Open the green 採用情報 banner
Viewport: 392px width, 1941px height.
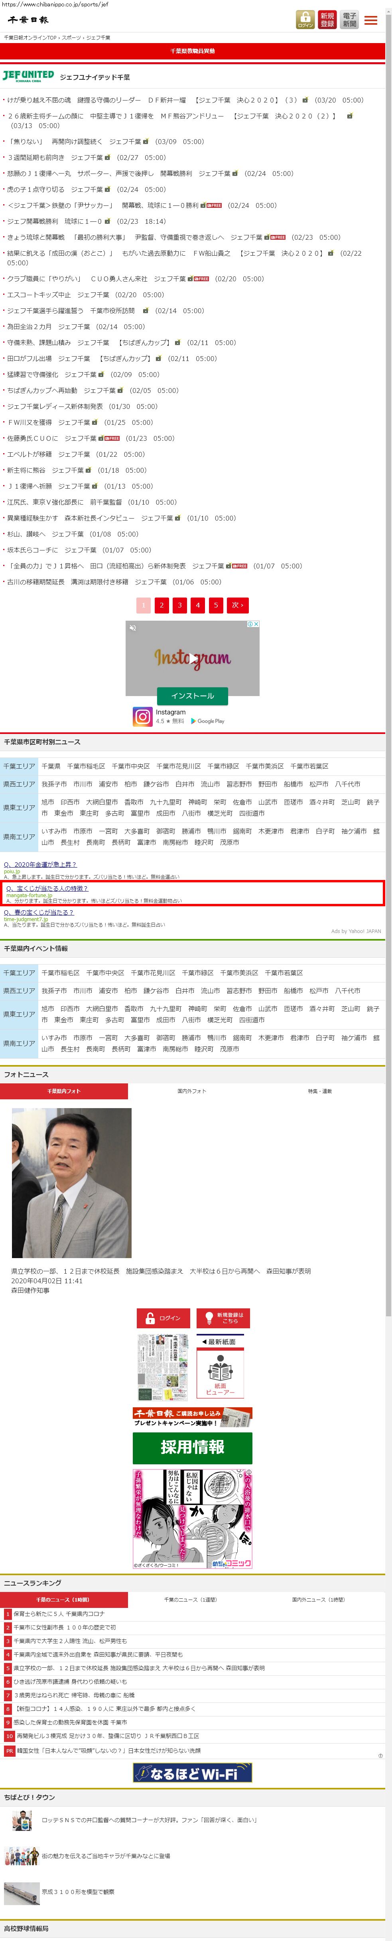[x=192, y=1447]
